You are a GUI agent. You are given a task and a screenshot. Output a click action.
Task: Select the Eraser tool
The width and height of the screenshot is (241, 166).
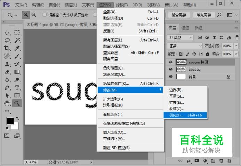tap(7, 72)
